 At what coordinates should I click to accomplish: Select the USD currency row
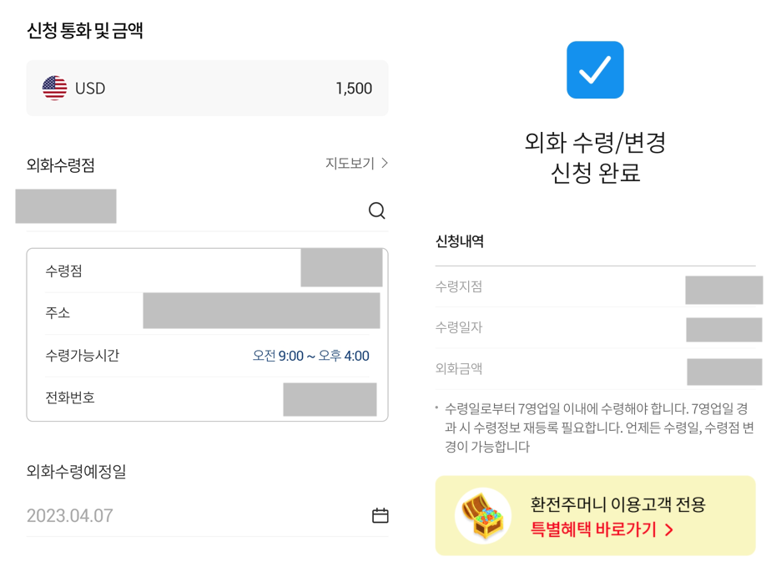pos(207,87)
